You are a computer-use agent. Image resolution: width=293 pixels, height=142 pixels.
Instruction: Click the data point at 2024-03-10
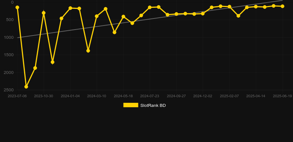pyautogui.click(x=97, y=16)
